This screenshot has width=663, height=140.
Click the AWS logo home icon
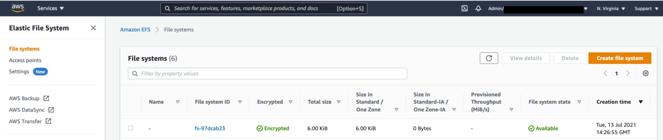pos(18,8)
